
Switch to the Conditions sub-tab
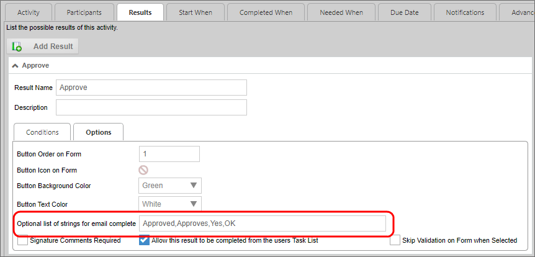[42, 132]
